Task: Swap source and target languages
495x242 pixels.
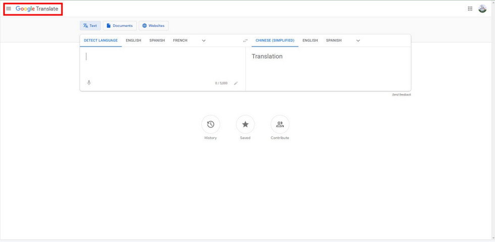Action: (x=245, y=40)
